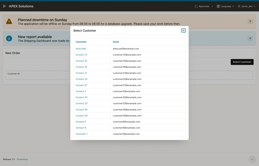Open the Approvals menu item
Screen dimensions: 259x166
[204, 6]
